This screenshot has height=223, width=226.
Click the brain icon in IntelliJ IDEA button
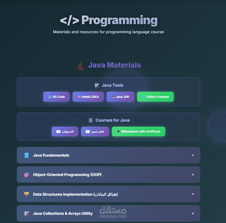click(79, 97)
